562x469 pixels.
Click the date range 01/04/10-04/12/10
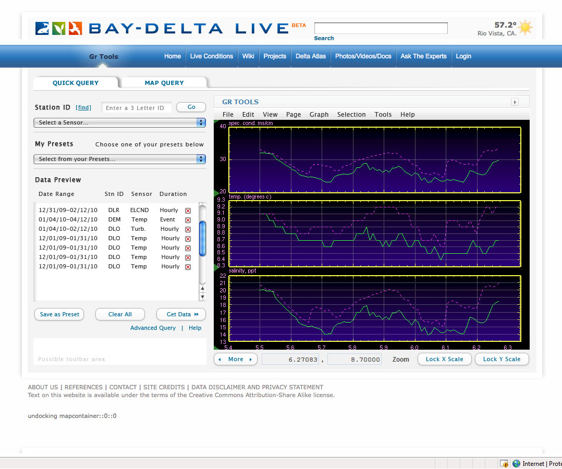click(68, 219)
